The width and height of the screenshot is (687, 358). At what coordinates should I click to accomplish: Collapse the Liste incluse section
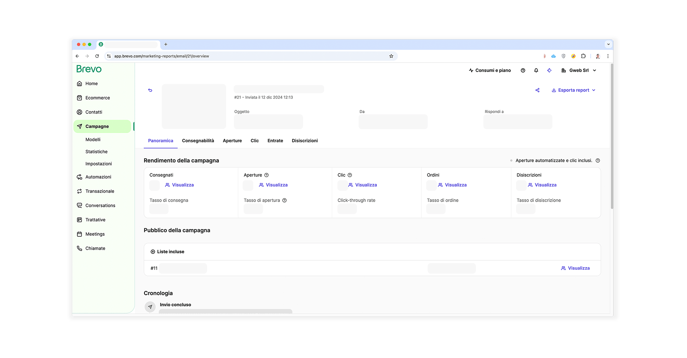(153, 252)
